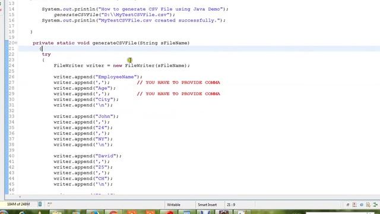Click writer.append('\n') on line 45

click(83, 184)
